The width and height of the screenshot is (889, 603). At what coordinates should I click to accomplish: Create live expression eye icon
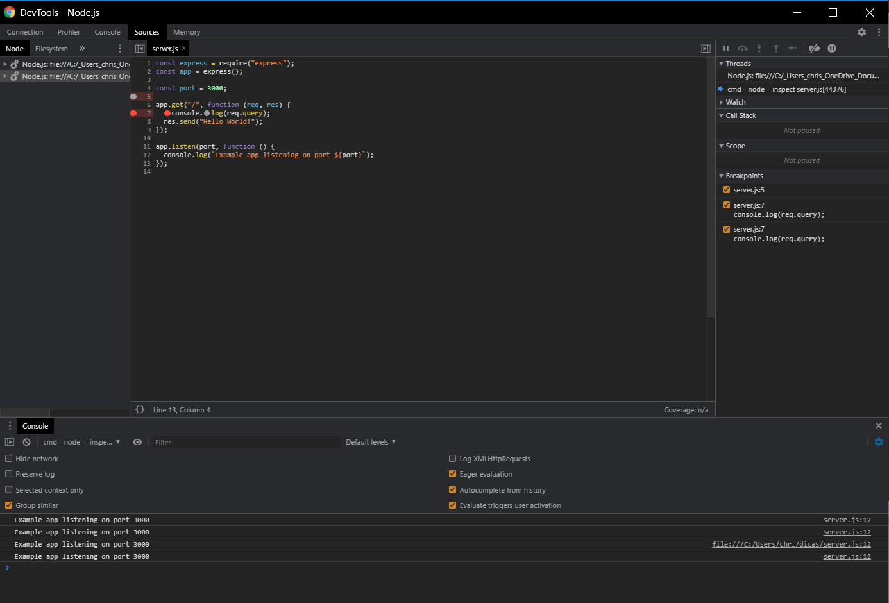tap(137, 442)
